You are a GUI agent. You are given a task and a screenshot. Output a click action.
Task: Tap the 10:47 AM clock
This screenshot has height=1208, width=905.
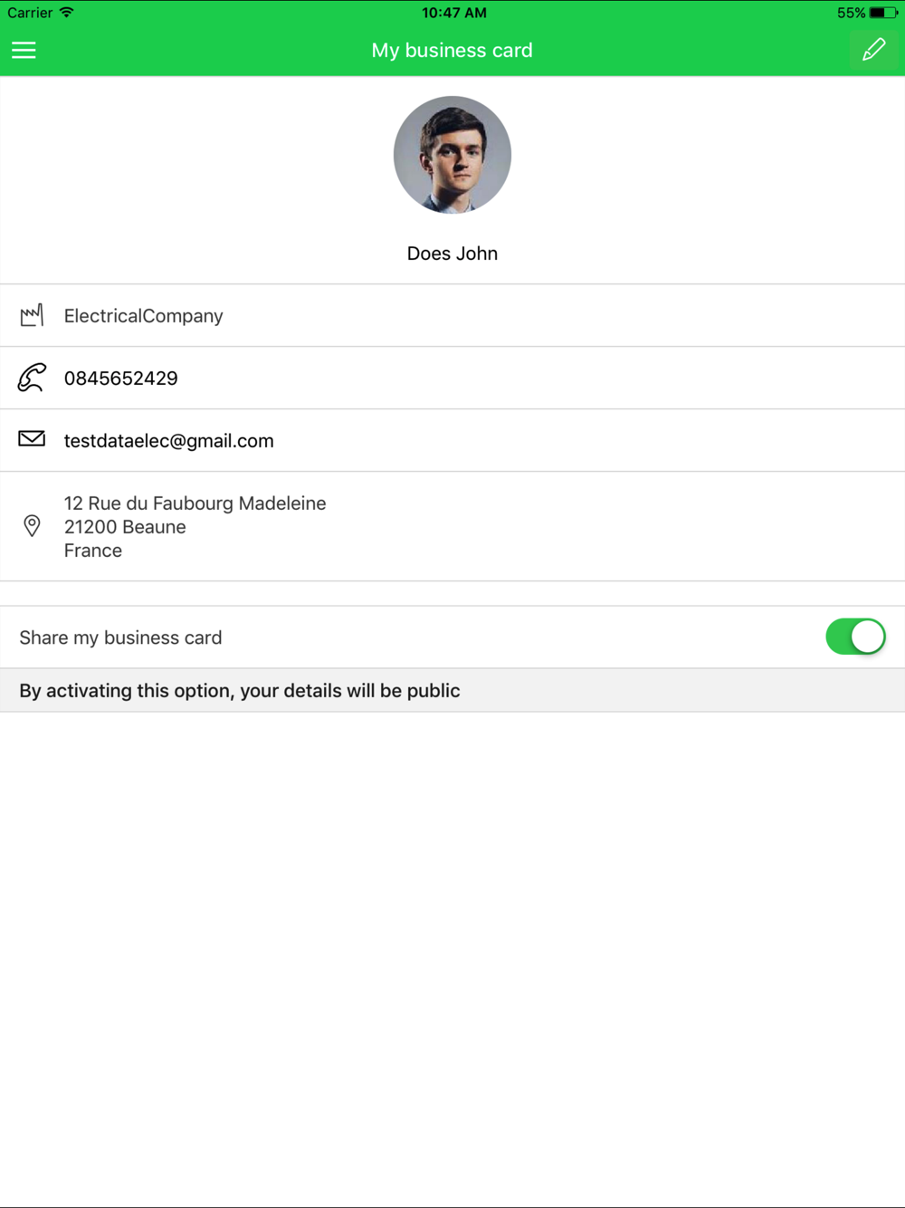pyautogui.click(x=454, y=13)
